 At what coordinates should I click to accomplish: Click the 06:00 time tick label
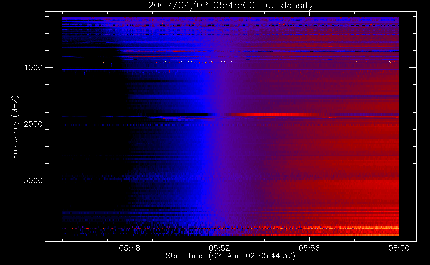tap(399, 248)
